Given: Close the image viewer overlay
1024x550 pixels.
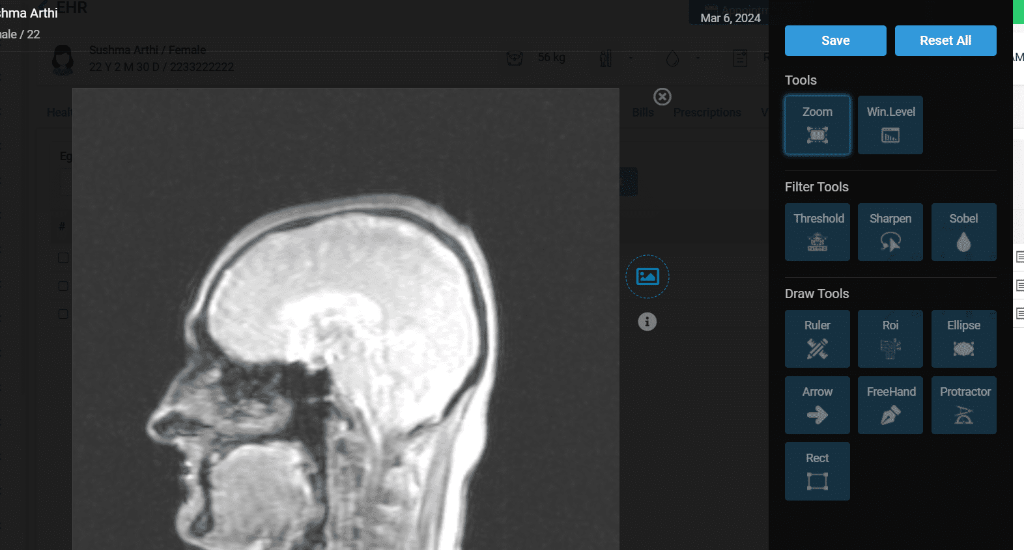Looking at the screenshot, I should 662,97.
